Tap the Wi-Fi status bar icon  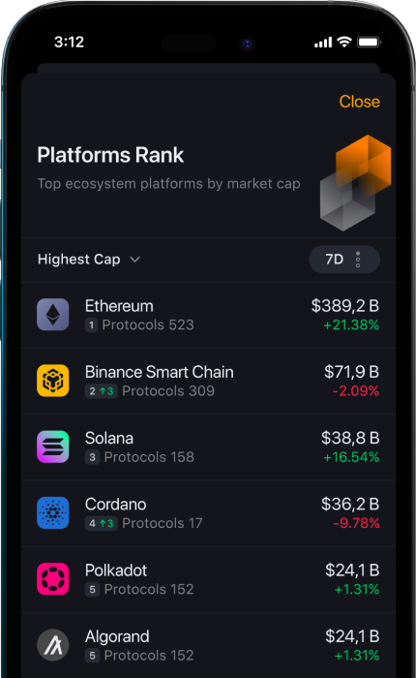click(x=344, y=42)
